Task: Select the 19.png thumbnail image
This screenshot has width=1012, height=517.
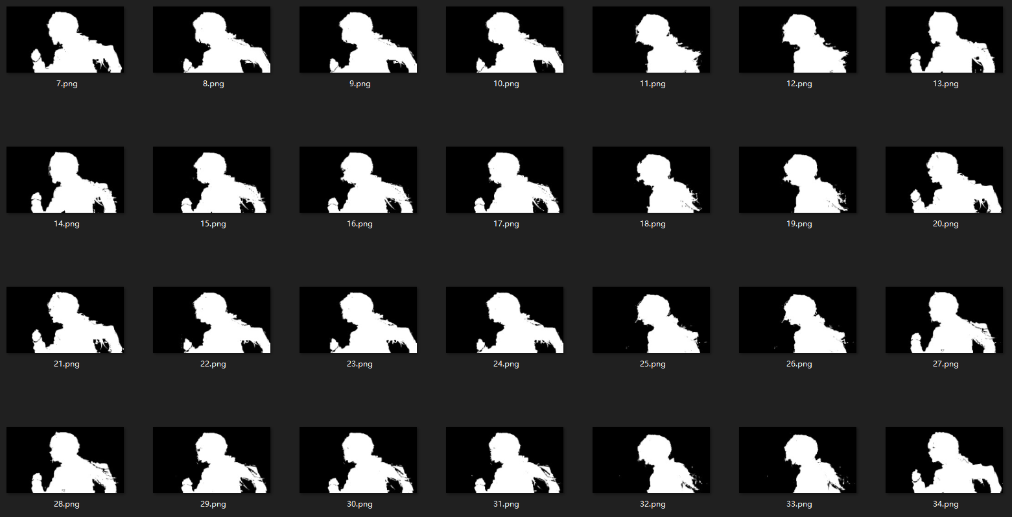Action: tap(797, 180)
